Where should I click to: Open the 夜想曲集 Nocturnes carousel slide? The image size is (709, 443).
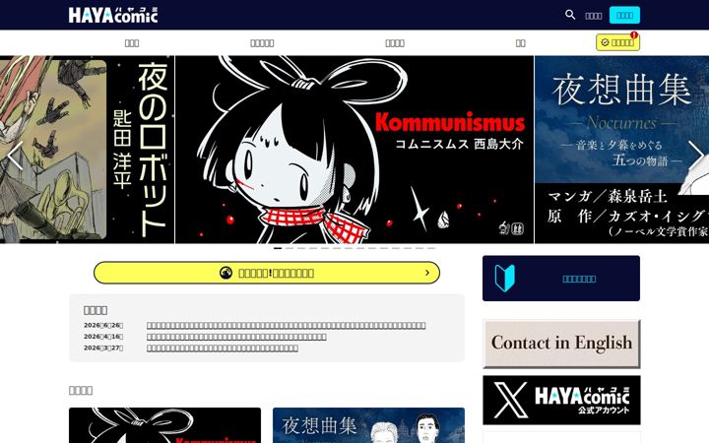coord(621,150)
